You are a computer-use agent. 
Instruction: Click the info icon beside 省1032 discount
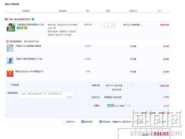pos(142,25)
